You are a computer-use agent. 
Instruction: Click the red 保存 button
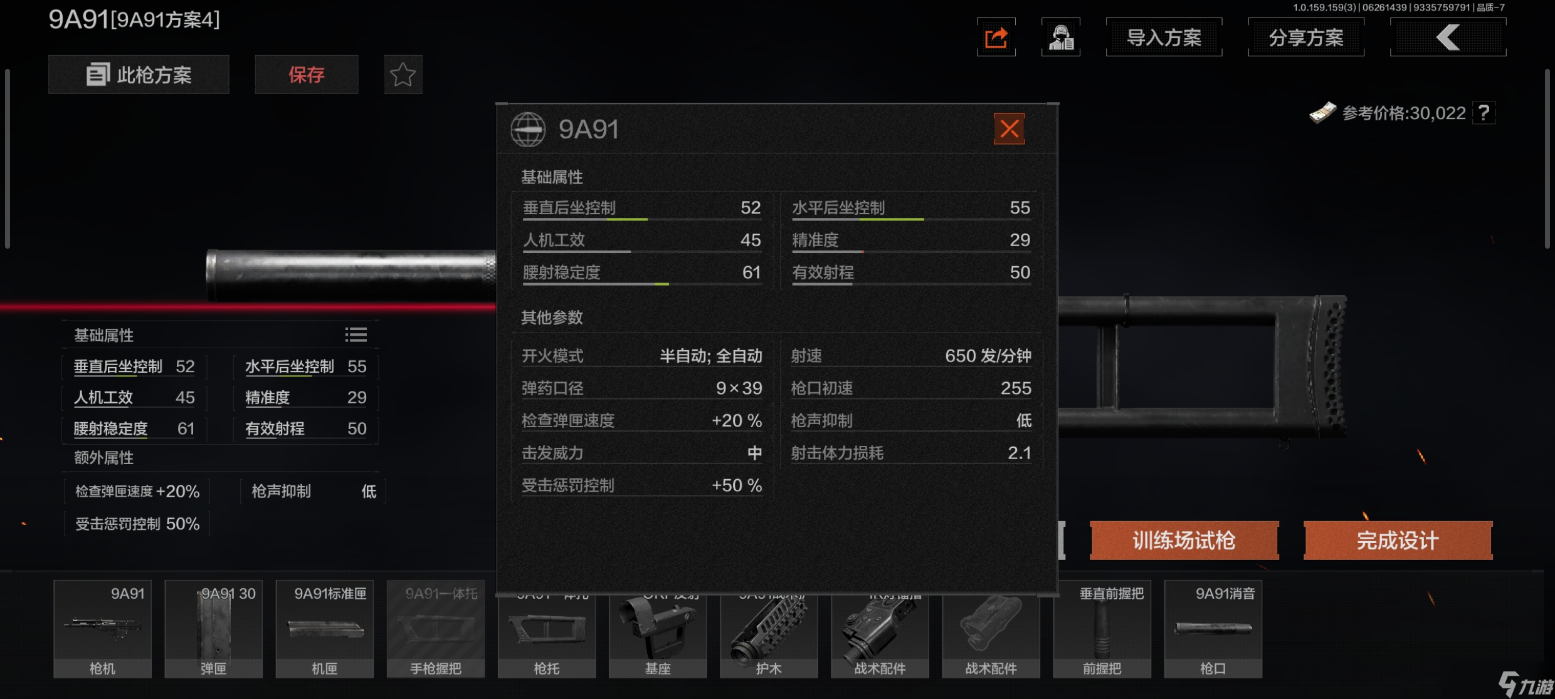[x=307, y=75]
